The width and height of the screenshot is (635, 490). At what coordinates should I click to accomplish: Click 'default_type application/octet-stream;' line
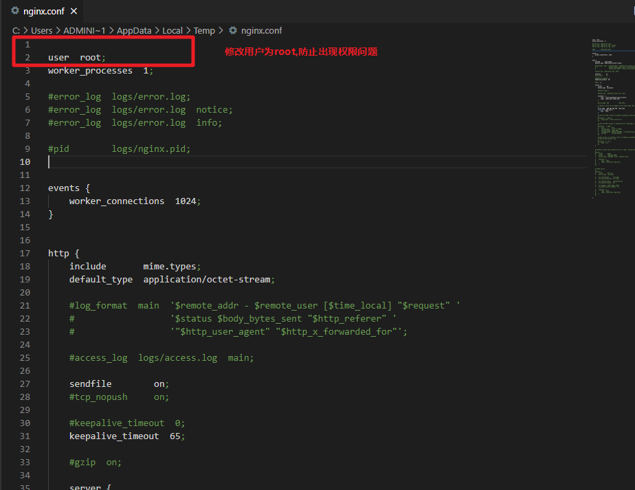click(172, 280)
